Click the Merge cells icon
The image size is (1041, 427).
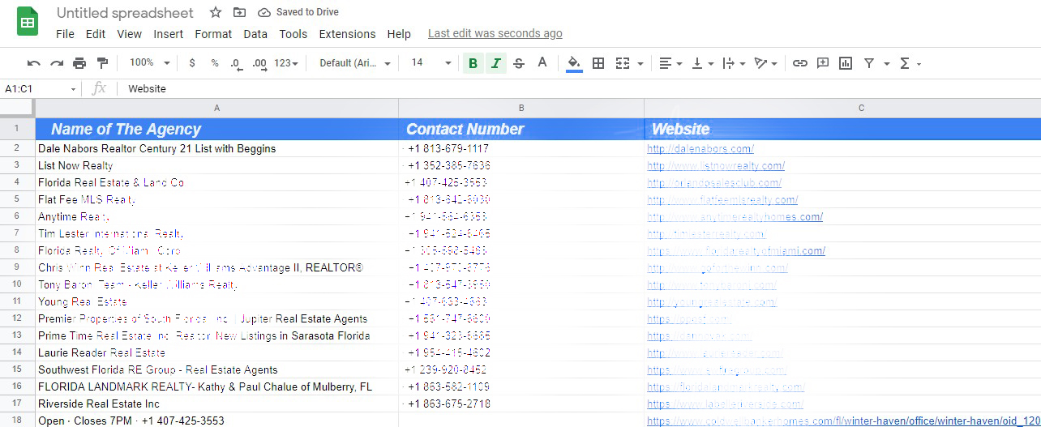[623, 63]
